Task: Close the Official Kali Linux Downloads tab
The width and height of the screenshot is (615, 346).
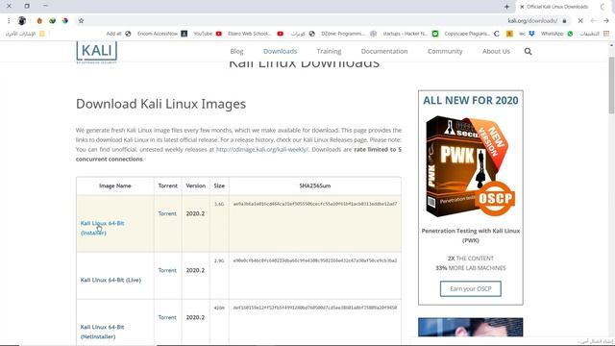Action: click(522, 7)
